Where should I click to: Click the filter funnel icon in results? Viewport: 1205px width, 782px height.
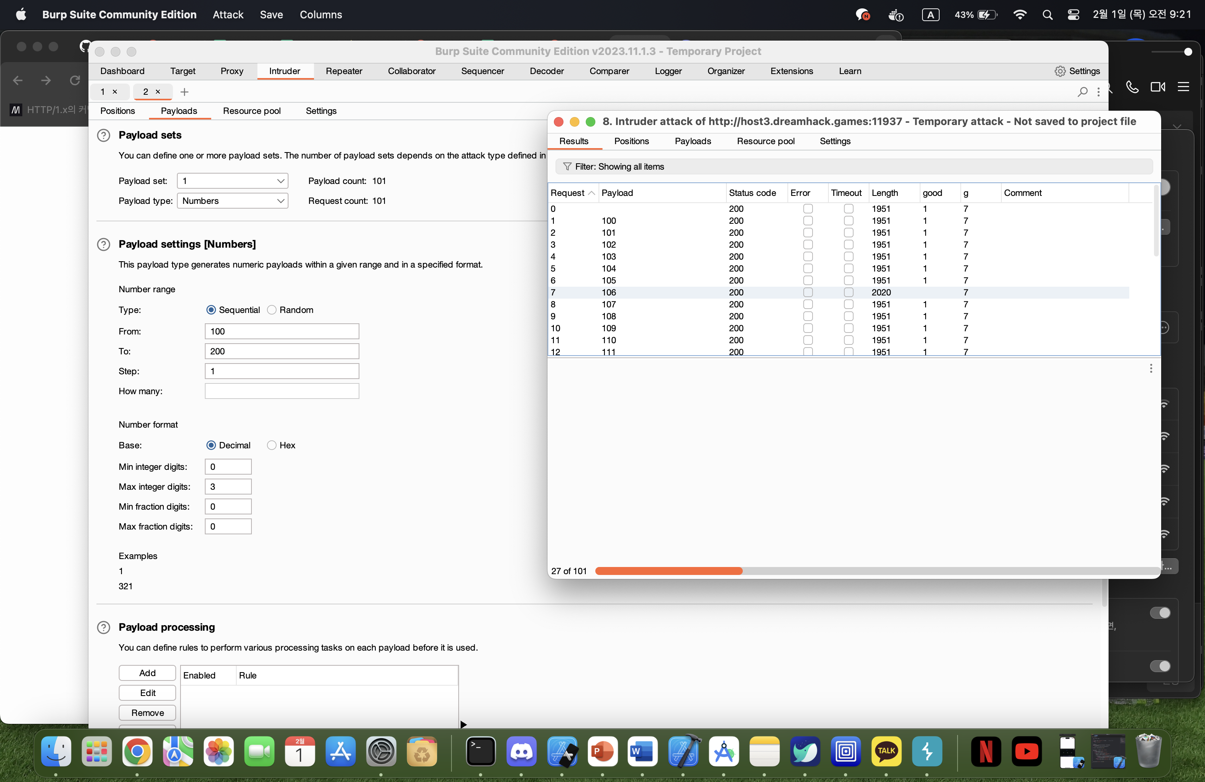[567, 167]
